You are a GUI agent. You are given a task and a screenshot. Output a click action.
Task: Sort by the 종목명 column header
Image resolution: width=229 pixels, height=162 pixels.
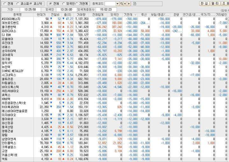tap(17, 15)
